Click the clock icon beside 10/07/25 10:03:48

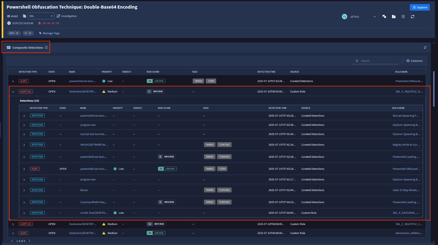(9, 23)
